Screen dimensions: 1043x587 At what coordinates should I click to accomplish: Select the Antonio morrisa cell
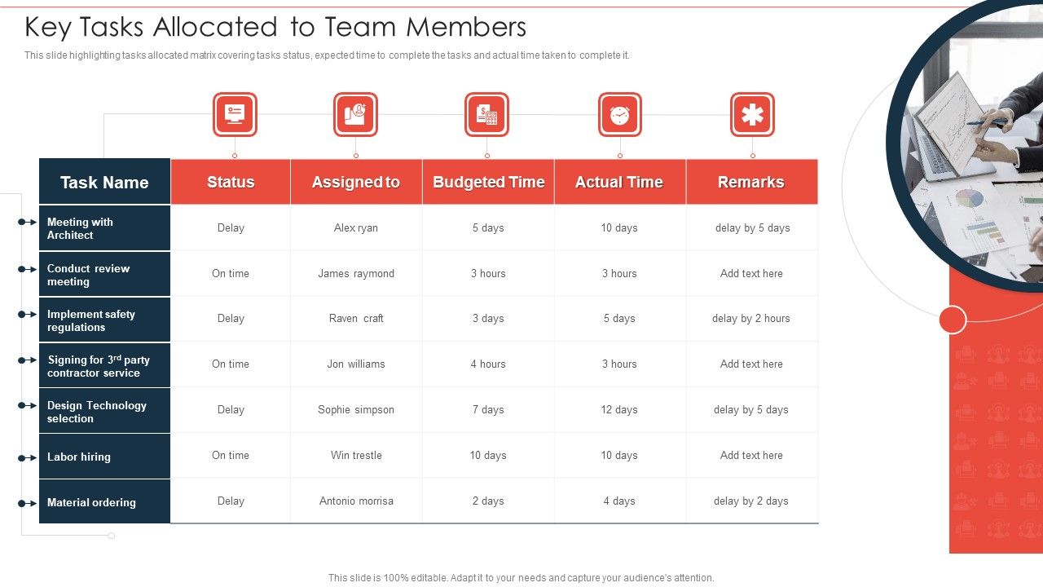coord(356,501)
